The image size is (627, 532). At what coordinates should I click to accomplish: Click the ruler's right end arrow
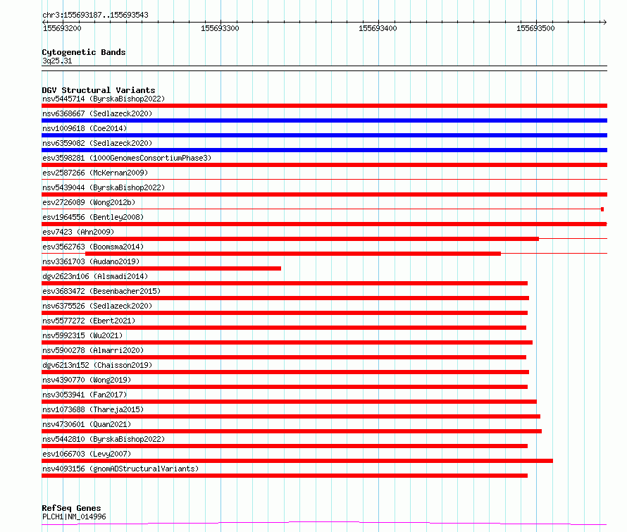point(604,22)
